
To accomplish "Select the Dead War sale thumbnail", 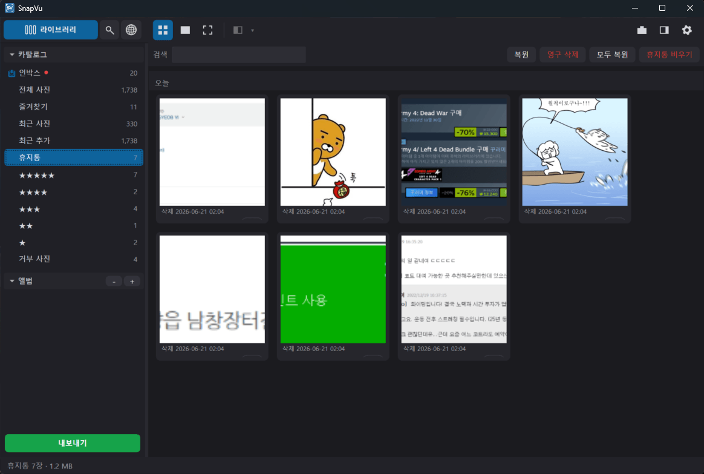I will [x=454, y=152].
